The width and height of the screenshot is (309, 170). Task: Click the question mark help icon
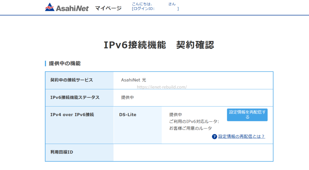click(x=215, y=137)
